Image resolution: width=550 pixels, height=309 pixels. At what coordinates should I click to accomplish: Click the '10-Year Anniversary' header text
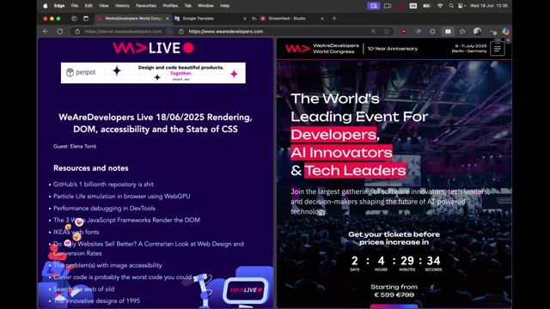click(x=393, y=49)
